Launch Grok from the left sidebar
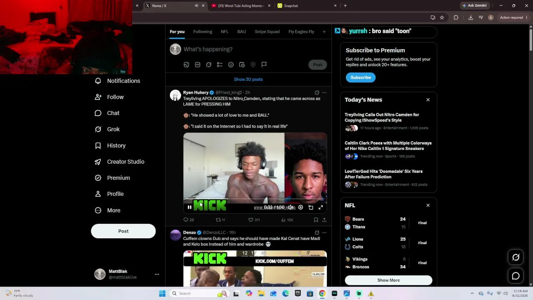The width and height of the screenshot is (533, 300). (107, 129)
